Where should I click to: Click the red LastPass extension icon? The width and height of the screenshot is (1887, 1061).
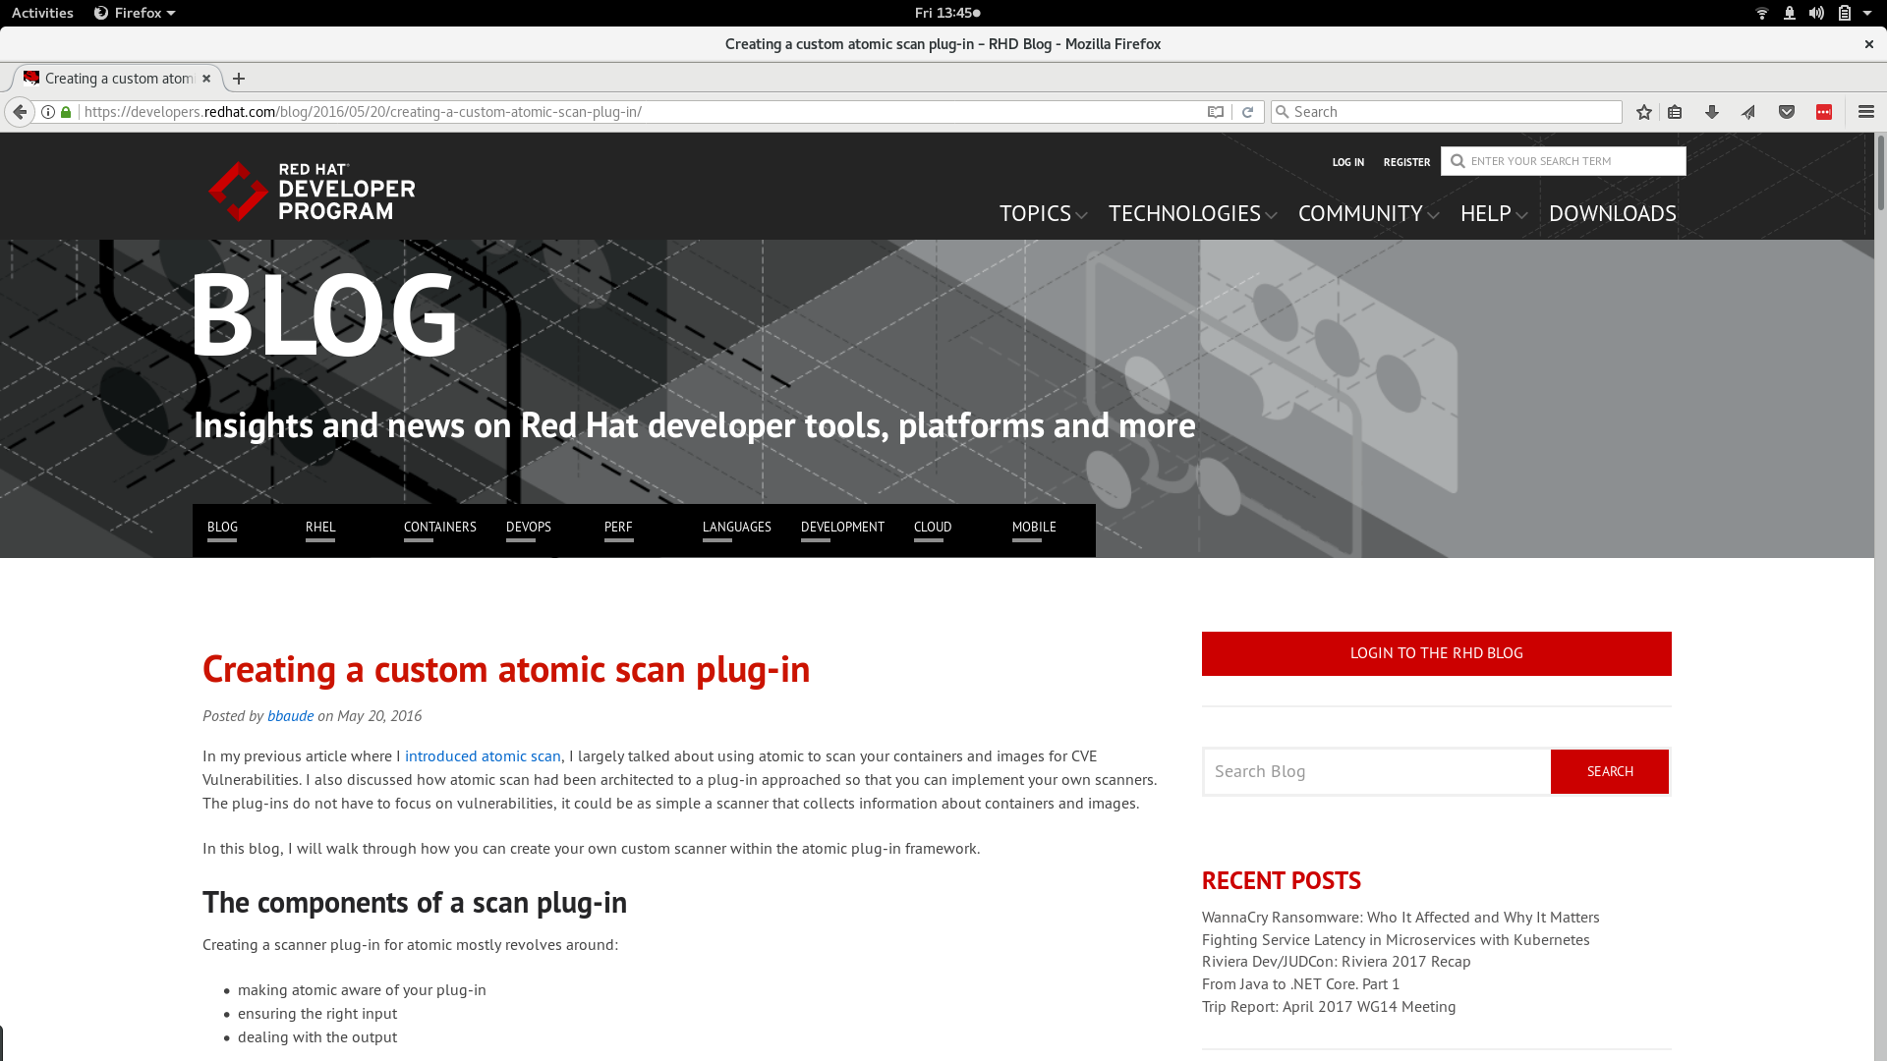pyautogui.click(x=1824, y=112)
